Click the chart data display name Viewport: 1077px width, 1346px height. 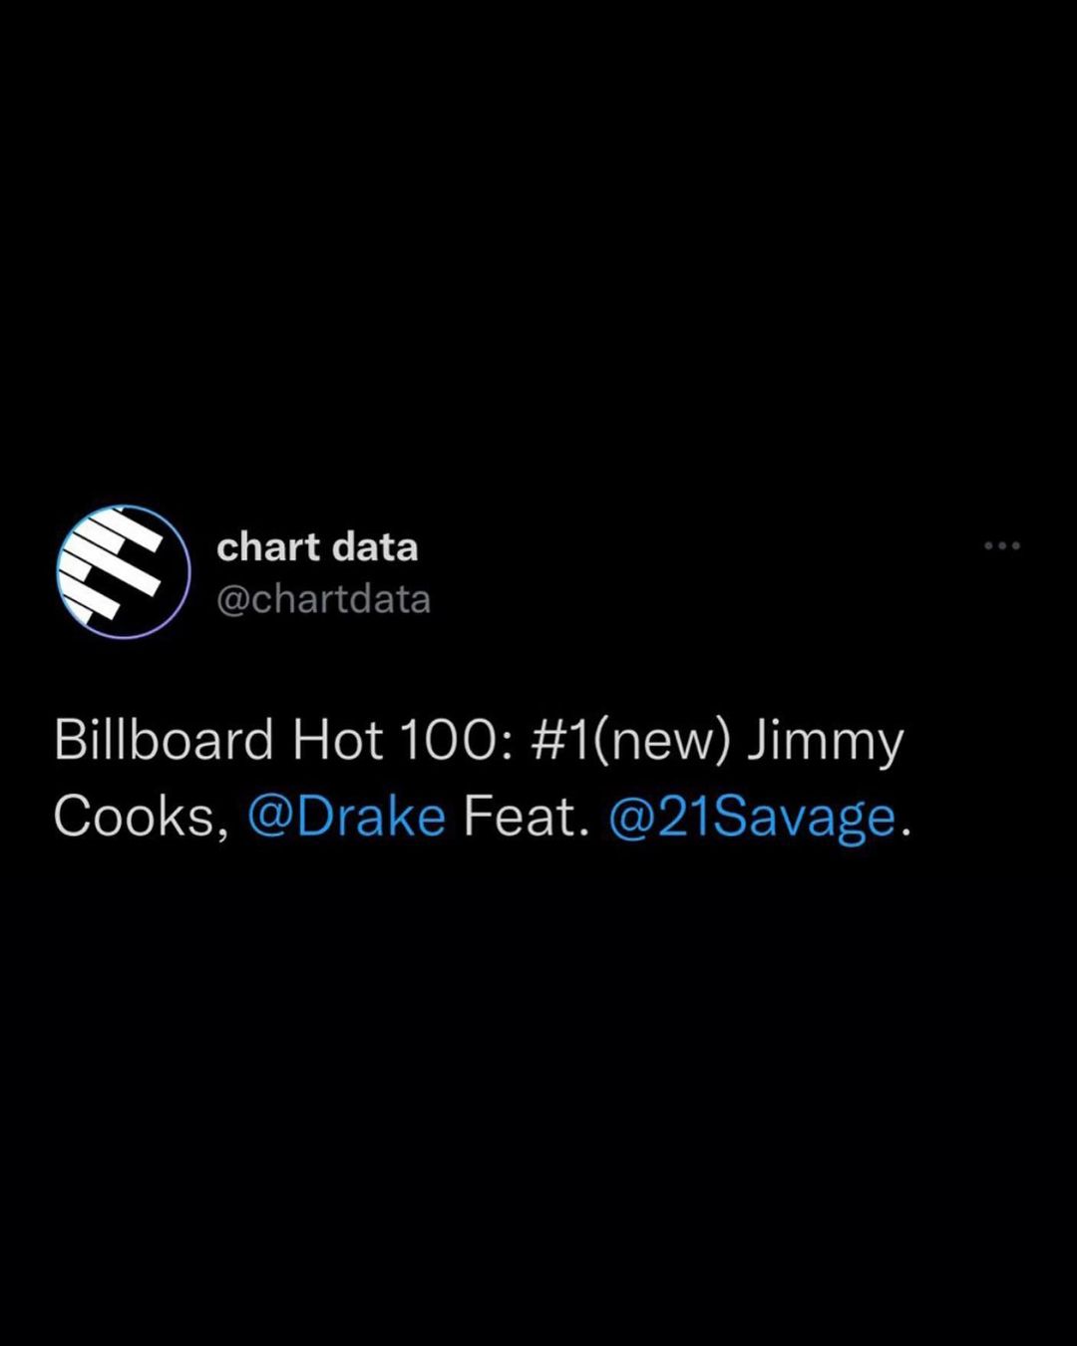(316, 546)
